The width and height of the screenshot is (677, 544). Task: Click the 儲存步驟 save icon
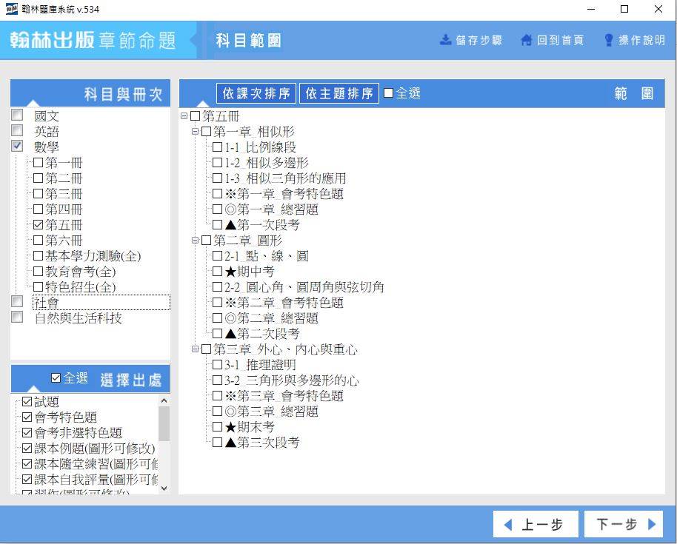[445, 40]
